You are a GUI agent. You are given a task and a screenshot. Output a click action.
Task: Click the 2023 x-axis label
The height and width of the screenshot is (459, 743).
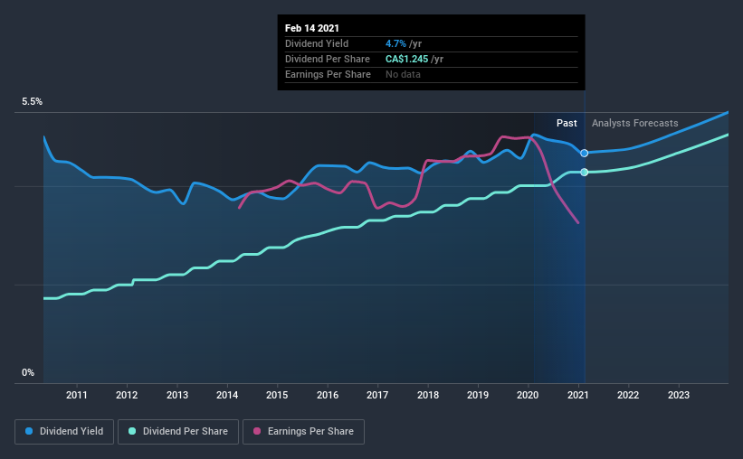click(x=679, y=395)
